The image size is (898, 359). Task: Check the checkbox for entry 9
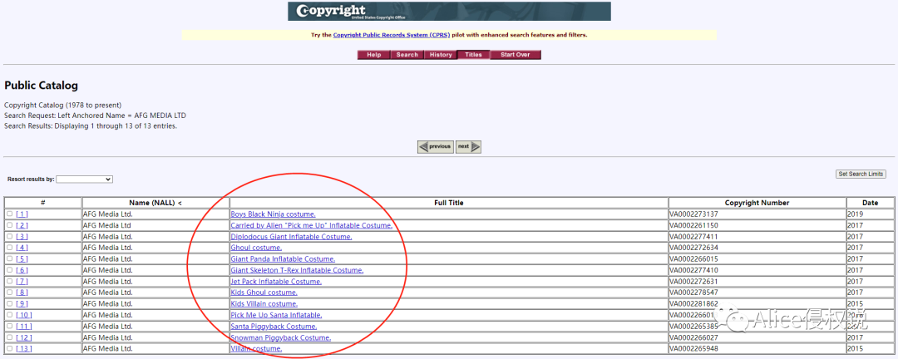(10, 303)
